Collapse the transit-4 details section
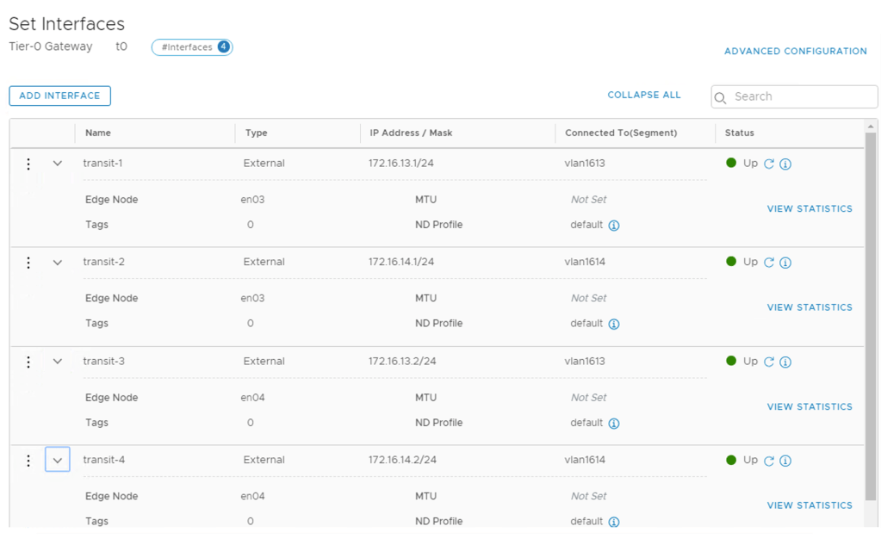This screenshot has height=545, width=881. (x=57, y=460)
